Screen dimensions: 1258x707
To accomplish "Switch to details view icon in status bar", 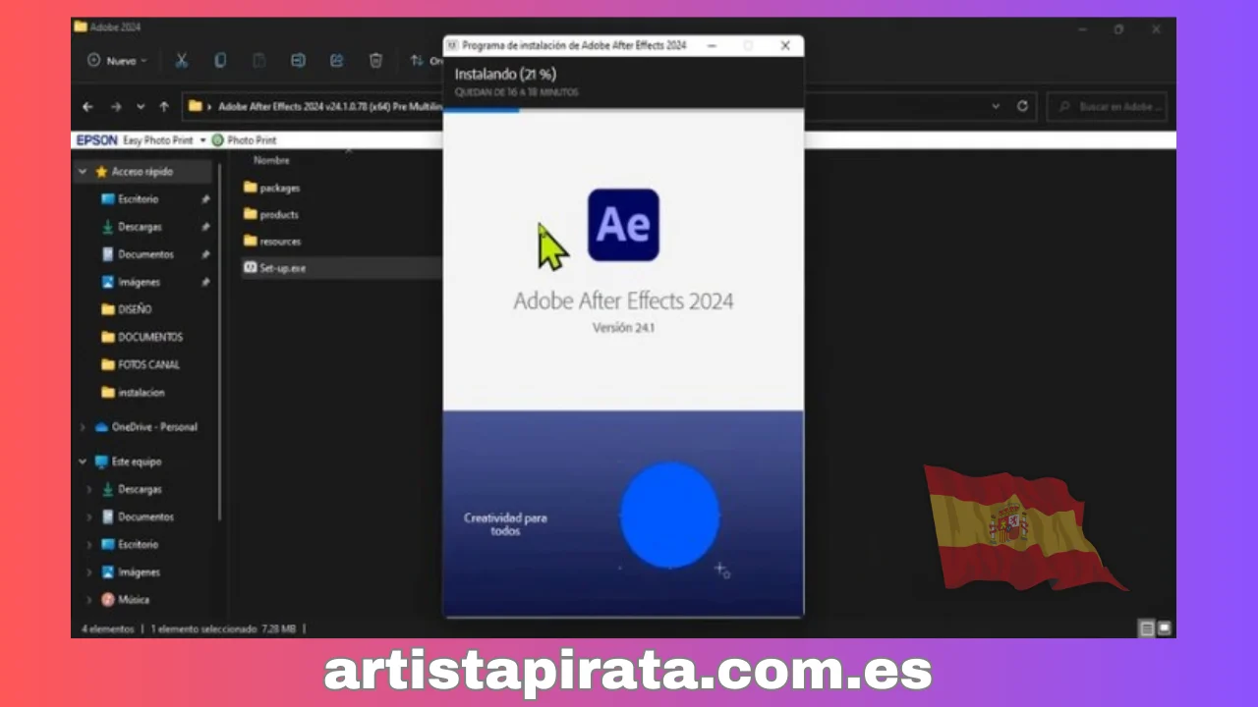I will [1147, 628].
